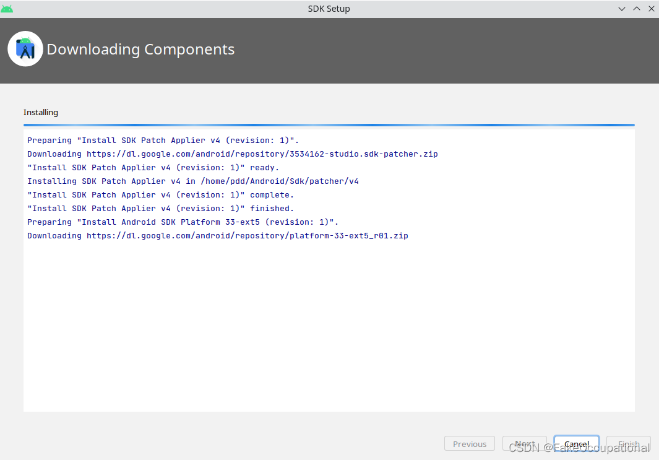Click the green Android head window icon
The image size is (659, 460).
pyautogui.click(x=7, y=9)
